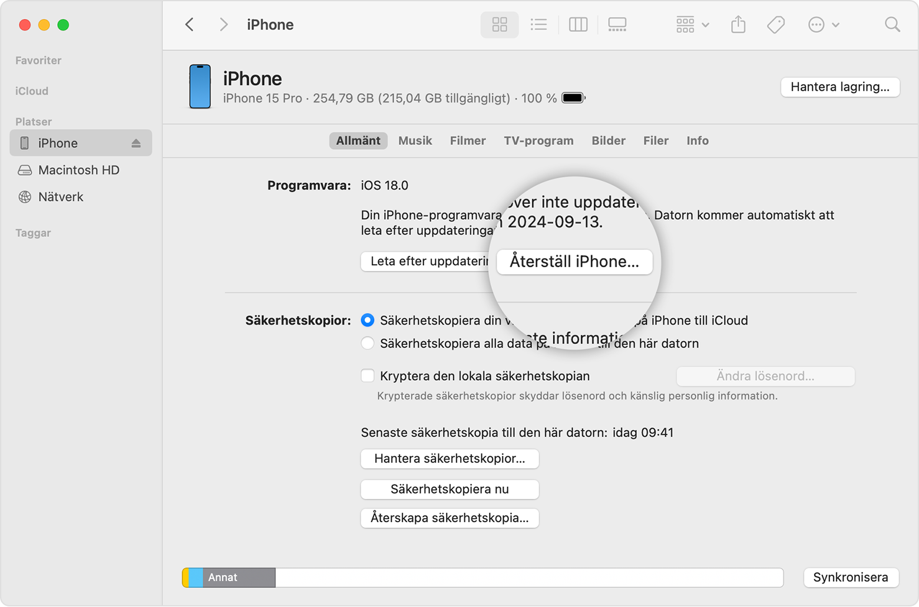The height and width of the screenshot is (607, 919).
Task: Open the group-by options dropdown
Action: (692, 25)
